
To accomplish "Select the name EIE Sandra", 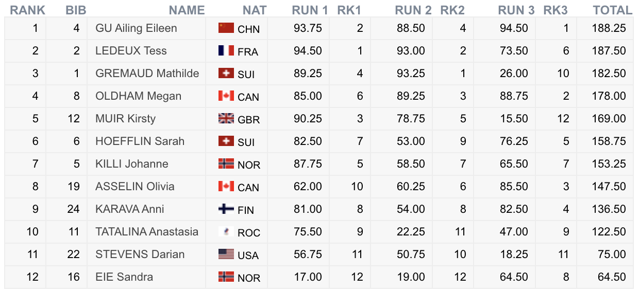I will (x=124, y=277).
